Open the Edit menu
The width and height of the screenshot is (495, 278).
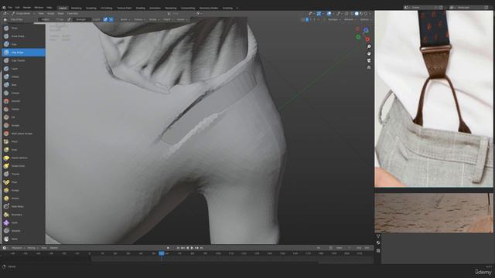point(18,8)
